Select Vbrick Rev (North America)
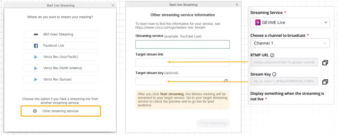 [61, 68]
